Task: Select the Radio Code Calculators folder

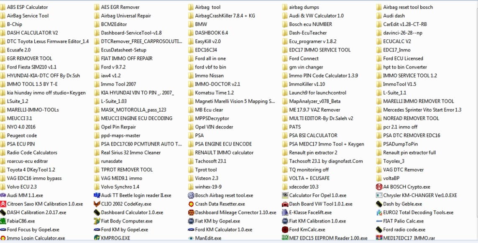Action: [29, 152]
